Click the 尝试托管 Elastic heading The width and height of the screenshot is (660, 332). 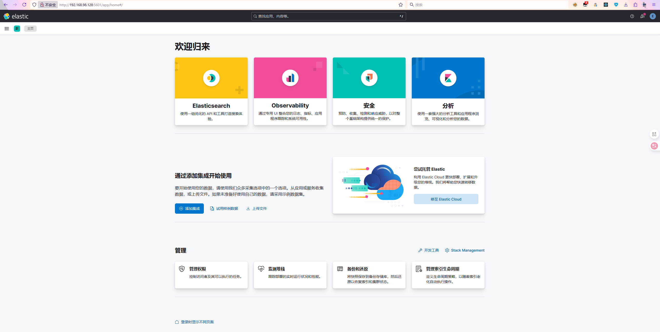(x=429, y=169)
